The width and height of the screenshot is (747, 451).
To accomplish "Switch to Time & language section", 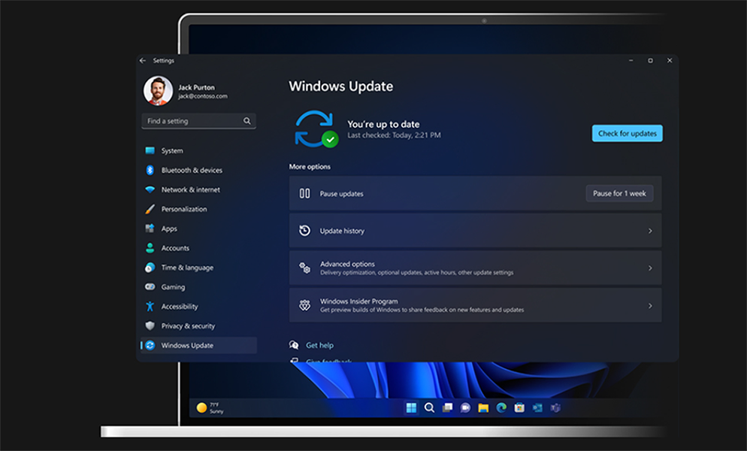I will tap(187, 268).
